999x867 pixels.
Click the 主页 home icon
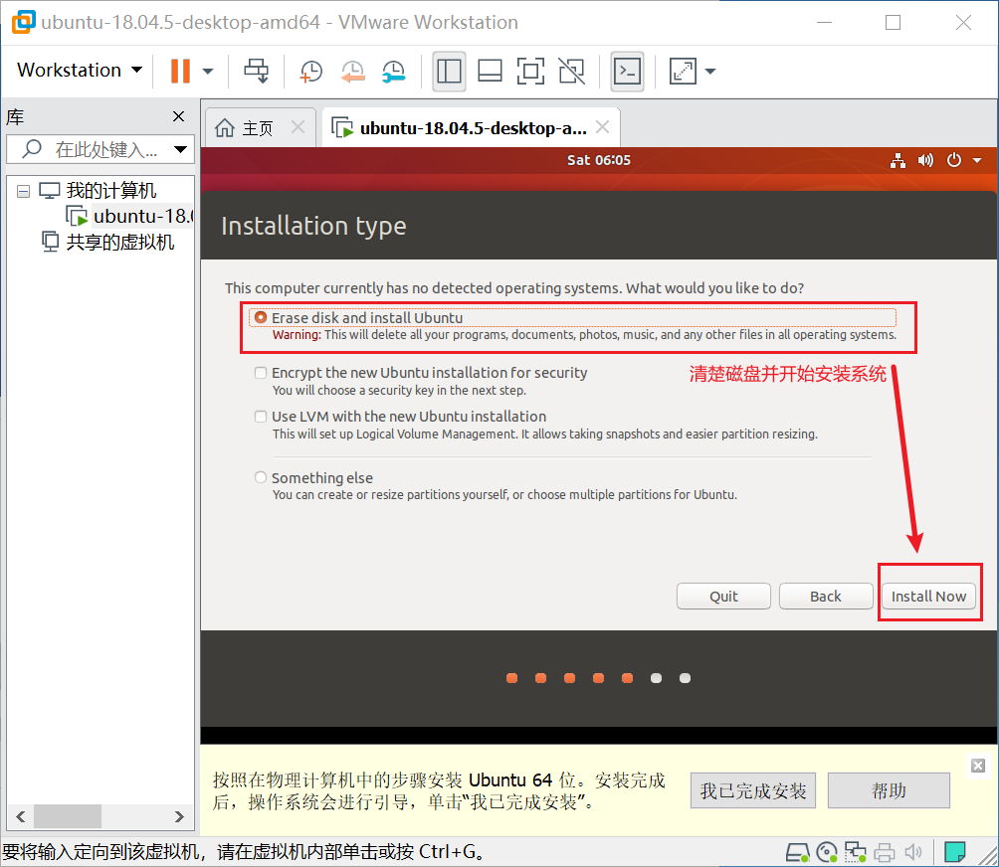224,128
